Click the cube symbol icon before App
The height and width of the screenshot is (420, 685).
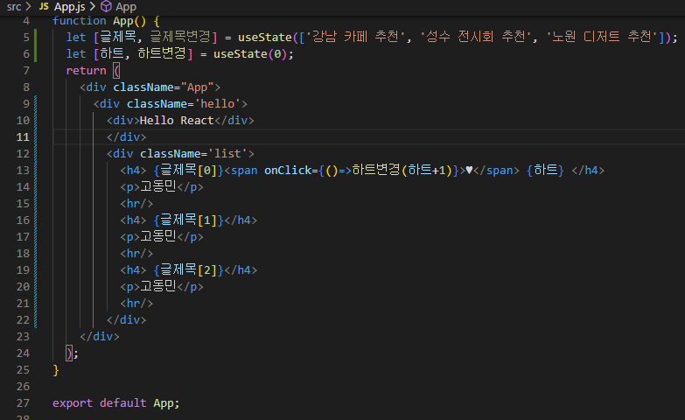point(106,6)
